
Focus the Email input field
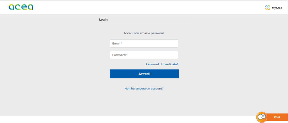click(x=144, y=43)
